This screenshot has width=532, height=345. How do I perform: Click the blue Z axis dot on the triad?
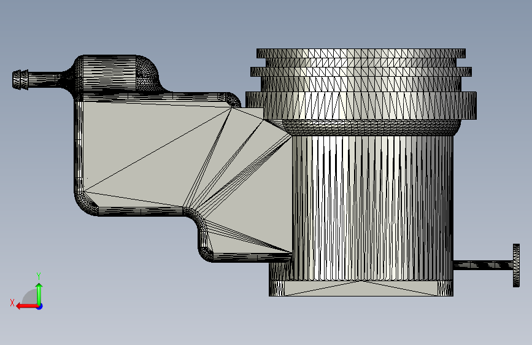(40, 306)
